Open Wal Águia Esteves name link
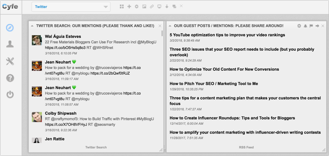Image resolution: width=329 pixels, height=156 pixels. (63, 36)
